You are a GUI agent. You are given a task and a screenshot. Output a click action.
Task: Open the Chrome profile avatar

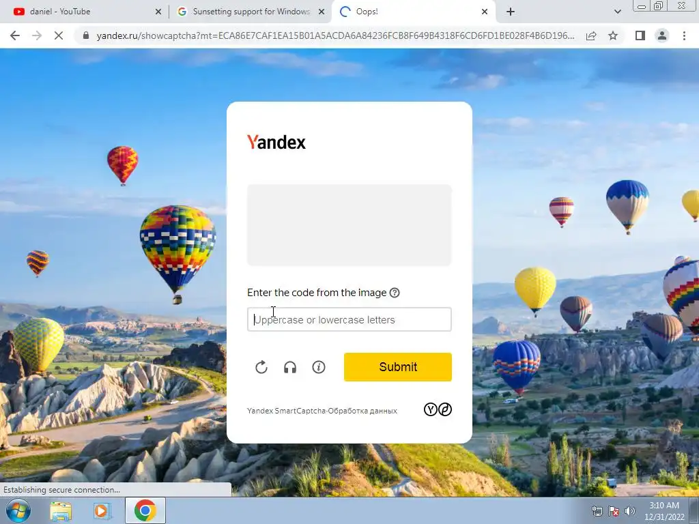coord(662,35)
